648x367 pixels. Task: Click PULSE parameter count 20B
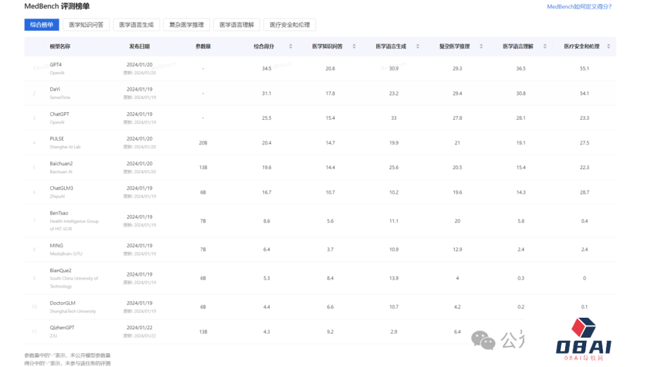pyautogui.click(x=203, y=143)
